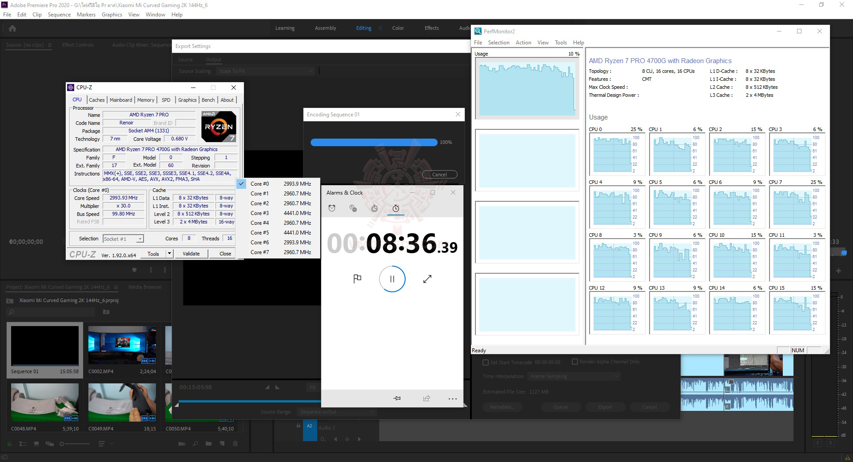Open the Memory tab in CPU-Z
The height and width of the screenshot is (462, 853).
tap(146, 100)
